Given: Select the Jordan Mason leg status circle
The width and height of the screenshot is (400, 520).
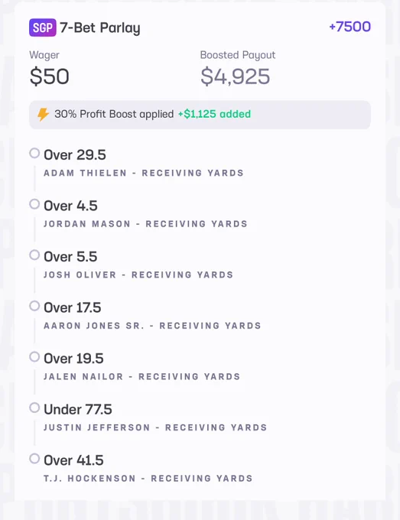Looking at the screenshot, I should [x=34, y=204].
